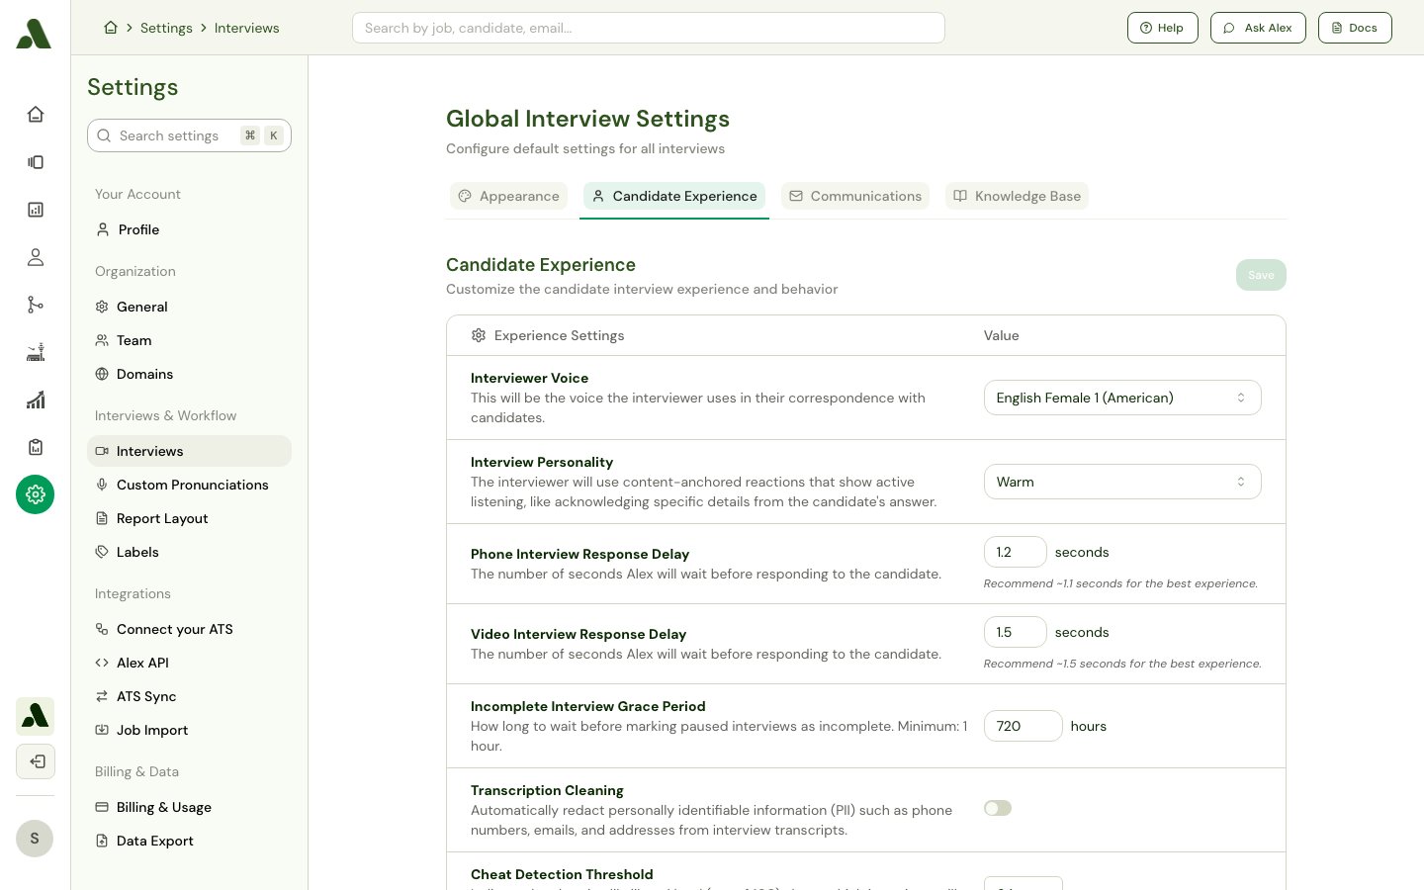Click the Phone Interview Response Delay seconds field
1424x890 pixels.
tap(1015, 552)
